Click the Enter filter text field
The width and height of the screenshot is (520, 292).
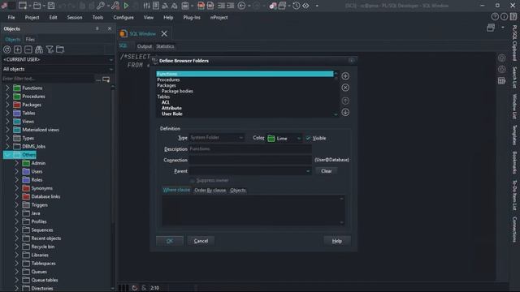point(48,79)
